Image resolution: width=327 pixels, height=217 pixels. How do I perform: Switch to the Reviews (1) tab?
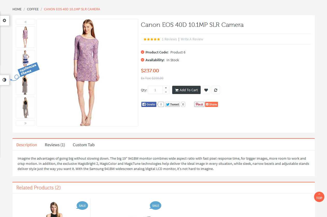pyautogui.click(x=55, y=145)
